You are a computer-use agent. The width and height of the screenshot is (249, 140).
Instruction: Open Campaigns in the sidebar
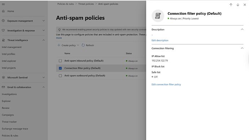[x=8, y=115]
